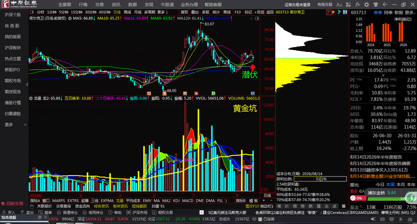This screenshot has width=417, height=224.
Task: Switch chart to 60分钟 period
Action: (105, 12)
